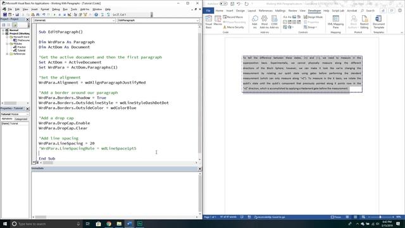Image resolution: width=405 pixels, height=228 pixels.
Task: Switch to Focus mode in Word status bar
Action: [336, 217]
